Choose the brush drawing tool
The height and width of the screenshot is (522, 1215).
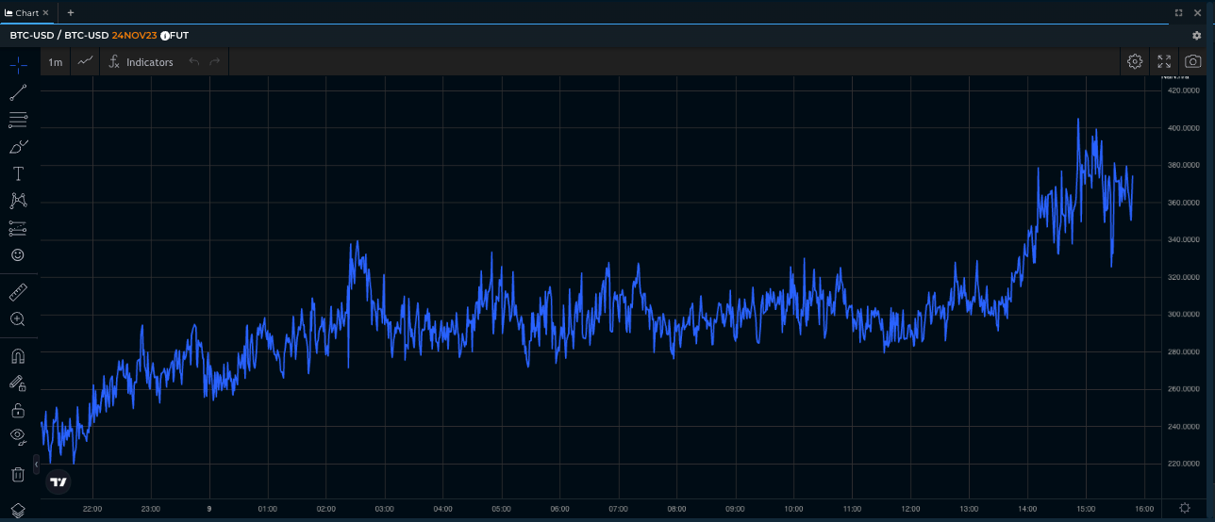point(18,147)
